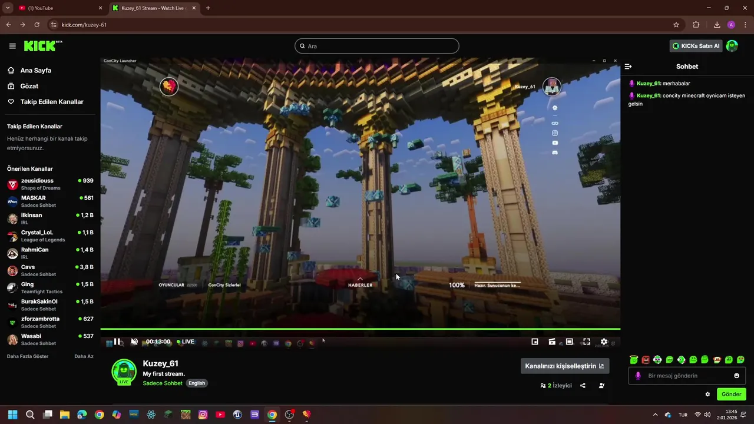Screen dimensions: 754x424
Task: Click the green stream progress bar
Action: coord(360,329)
